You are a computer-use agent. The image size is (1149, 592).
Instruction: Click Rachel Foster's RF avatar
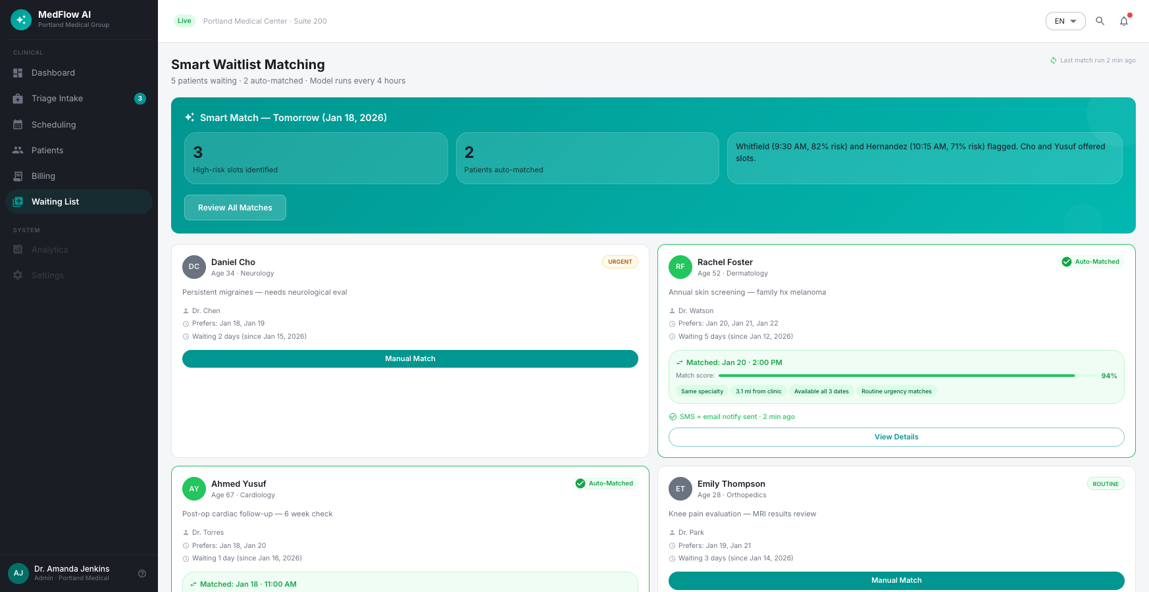click(680, 267)
